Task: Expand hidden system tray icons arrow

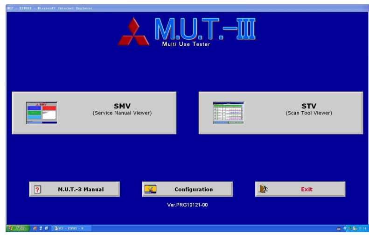Action: click(x=345, y=228)
